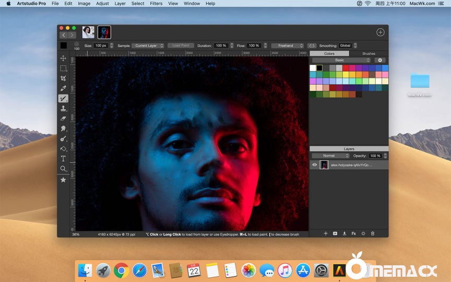Viewport: 451px width, 282px height.
Task: Click the import layer download icon
Action: [345, 233]
